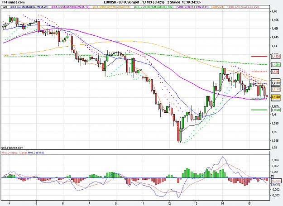283x206 pixels.
Task: Click the green 1,4028 price label
Action: [x=276, y=110]
